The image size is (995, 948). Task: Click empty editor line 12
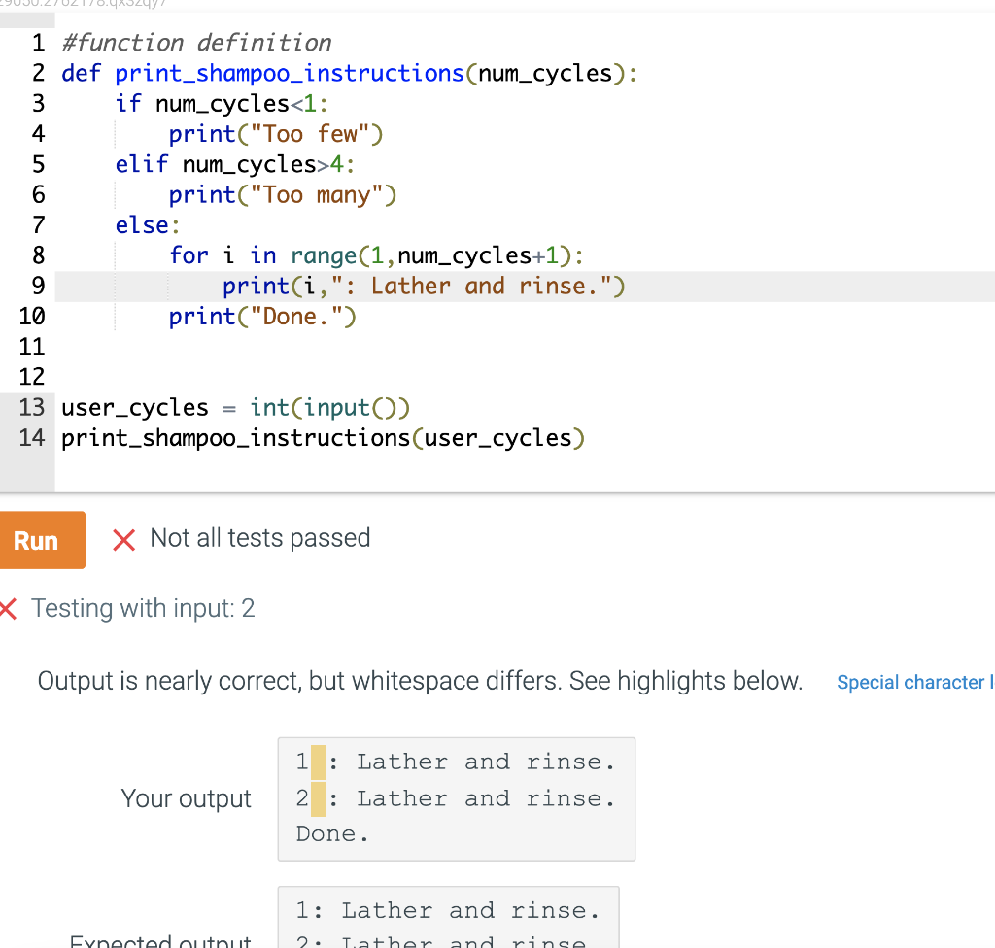(524, 377)
